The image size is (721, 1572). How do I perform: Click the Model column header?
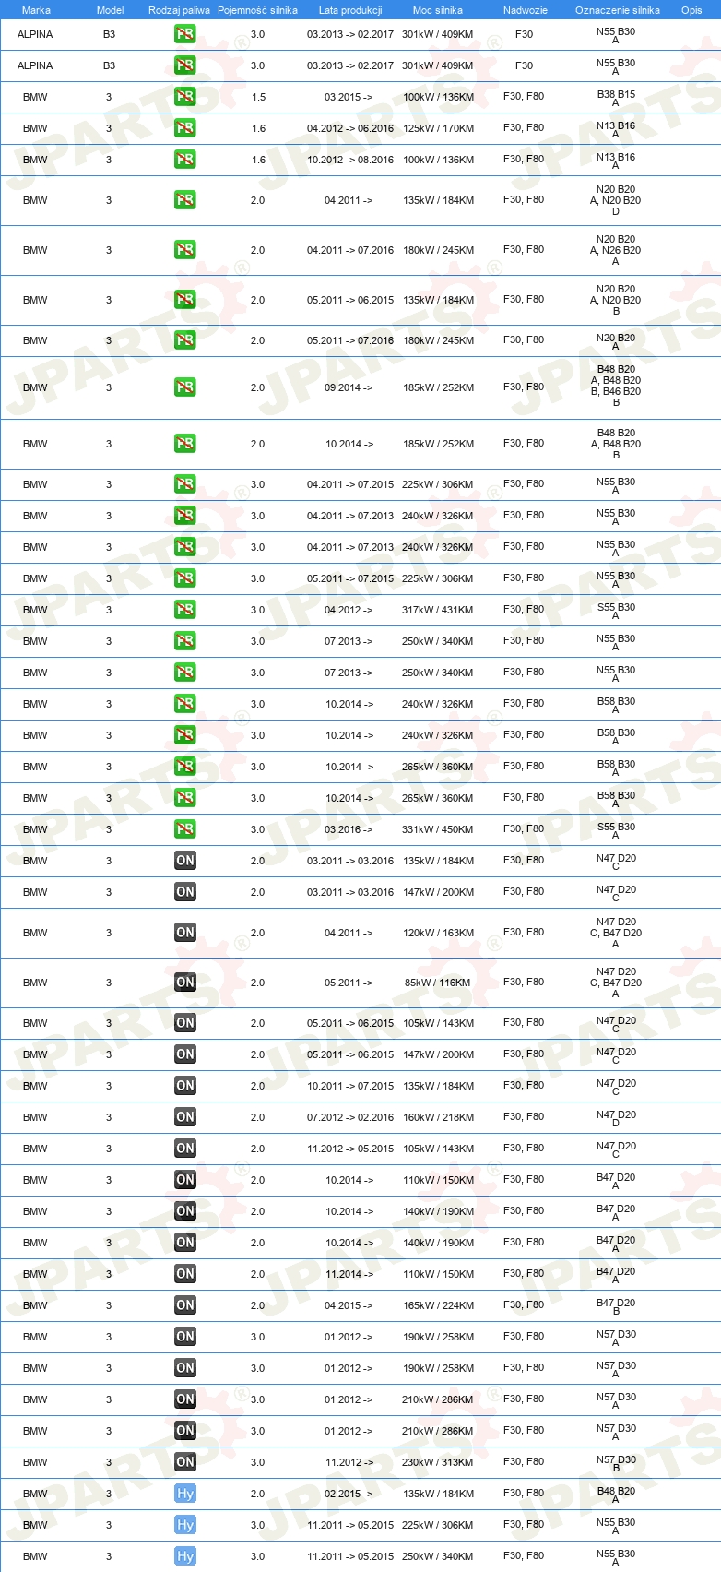pyautogui.click(x=110, y=10)
